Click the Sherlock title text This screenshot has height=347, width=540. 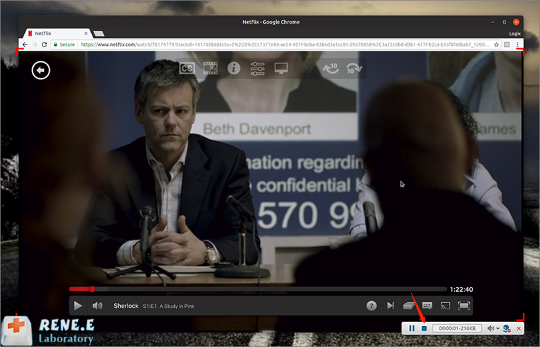[x=126, y=306]
